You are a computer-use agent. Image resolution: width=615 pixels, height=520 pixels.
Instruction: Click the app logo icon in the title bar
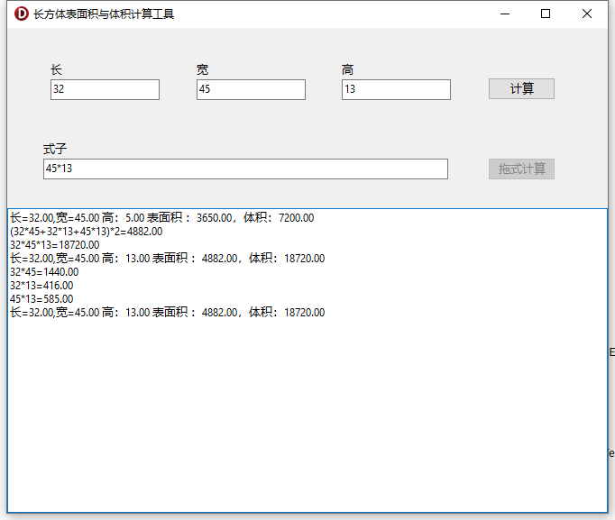pos(21,14)
